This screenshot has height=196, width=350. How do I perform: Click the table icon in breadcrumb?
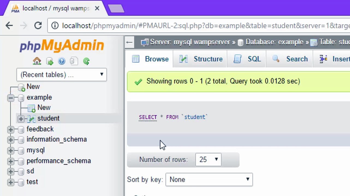coord(314,42)
